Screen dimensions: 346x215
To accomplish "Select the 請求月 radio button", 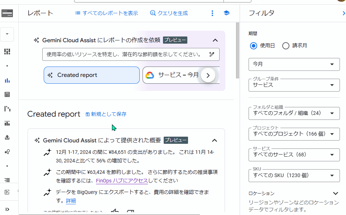I will [286, 45].
